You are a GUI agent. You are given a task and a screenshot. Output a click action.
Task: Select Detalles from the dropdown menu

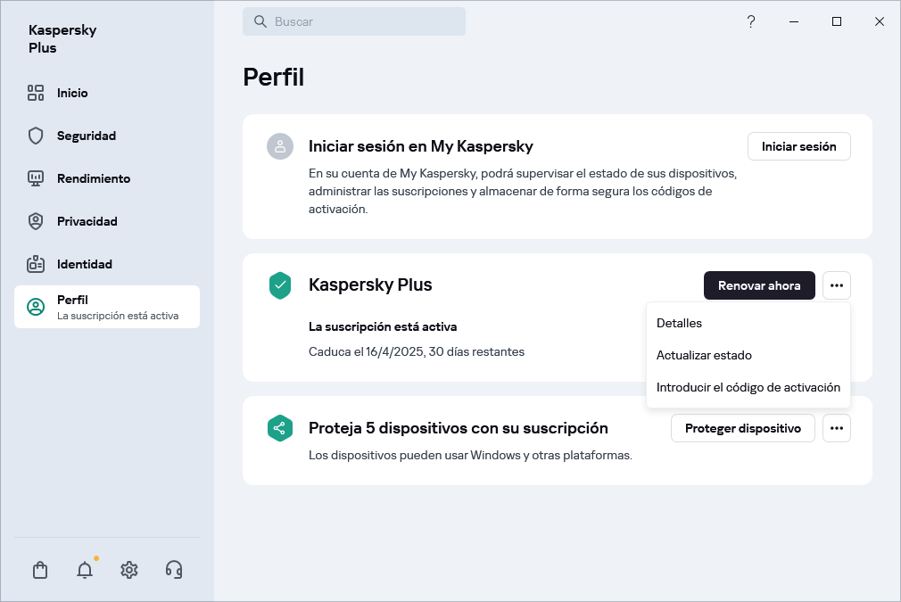[680, 323]
